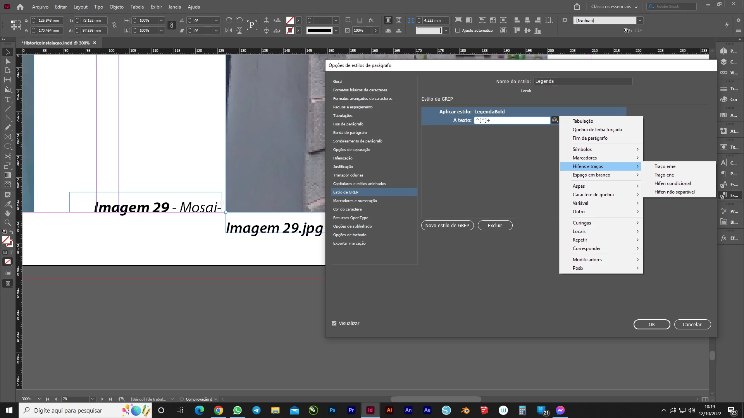Select the Zoom tool in toolbox
744x418 pixels.
(x=8, y=223)
